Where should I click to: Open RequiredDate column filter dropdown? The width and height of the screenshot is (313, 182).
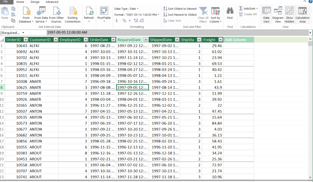coord(146,39)
